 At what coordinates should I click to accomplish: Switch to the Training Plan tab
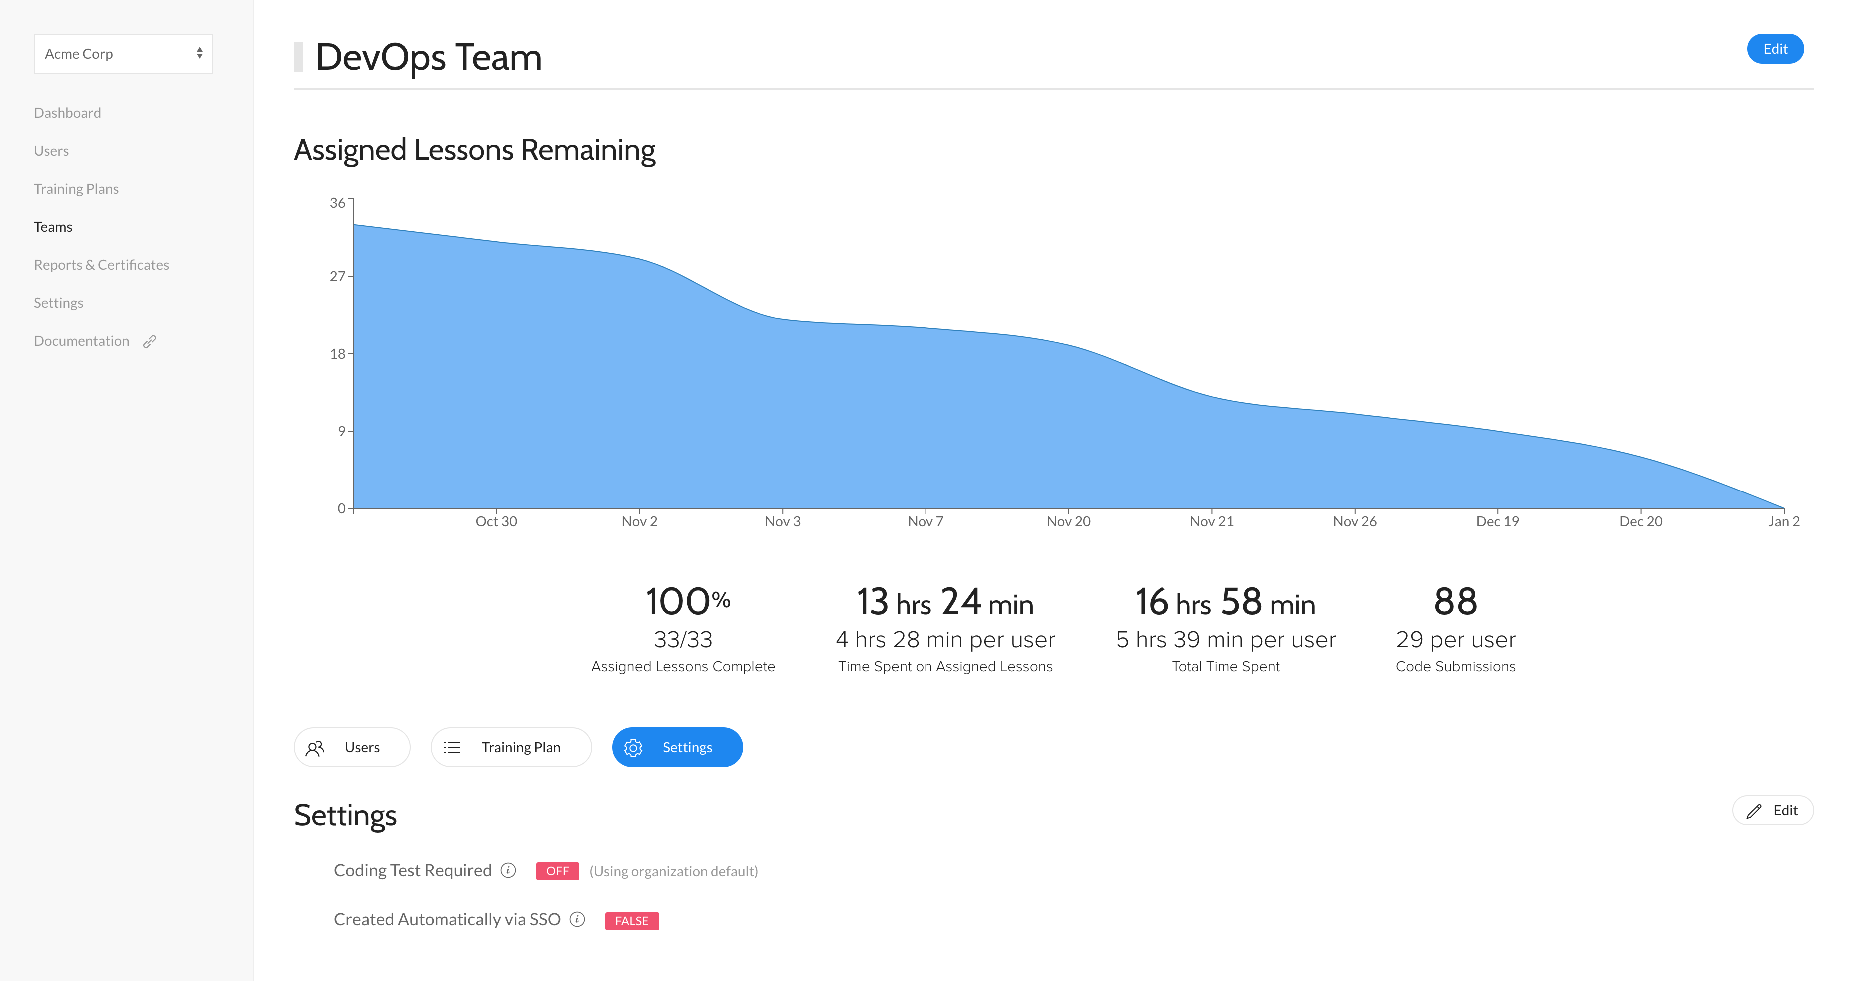point(511,747)
